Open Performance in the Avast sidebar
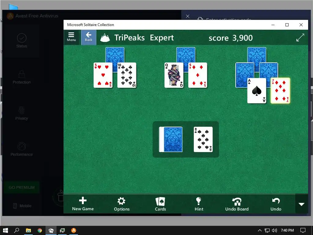Viewport: 313px width, 235px height. click(22, 149)
